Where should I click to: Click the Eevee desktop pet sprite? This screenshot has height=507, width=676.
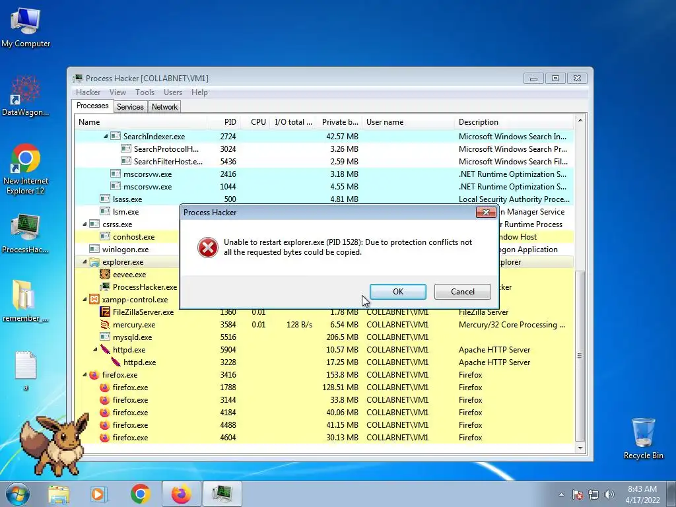[54, 444]
